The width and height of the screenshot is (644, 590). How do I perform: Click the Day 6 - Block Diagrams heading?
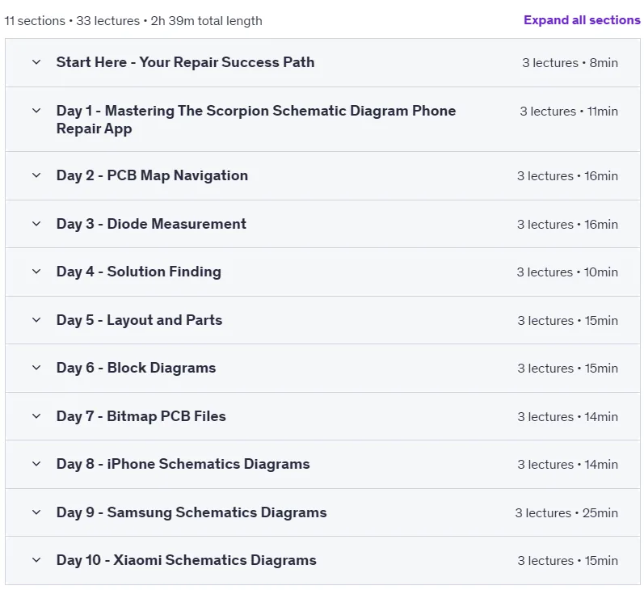(136, 368)
